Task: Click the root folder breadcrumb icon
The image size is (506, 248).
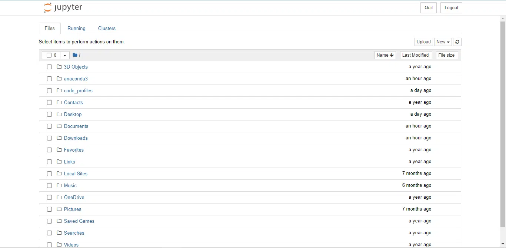Action: coord(75,55)
